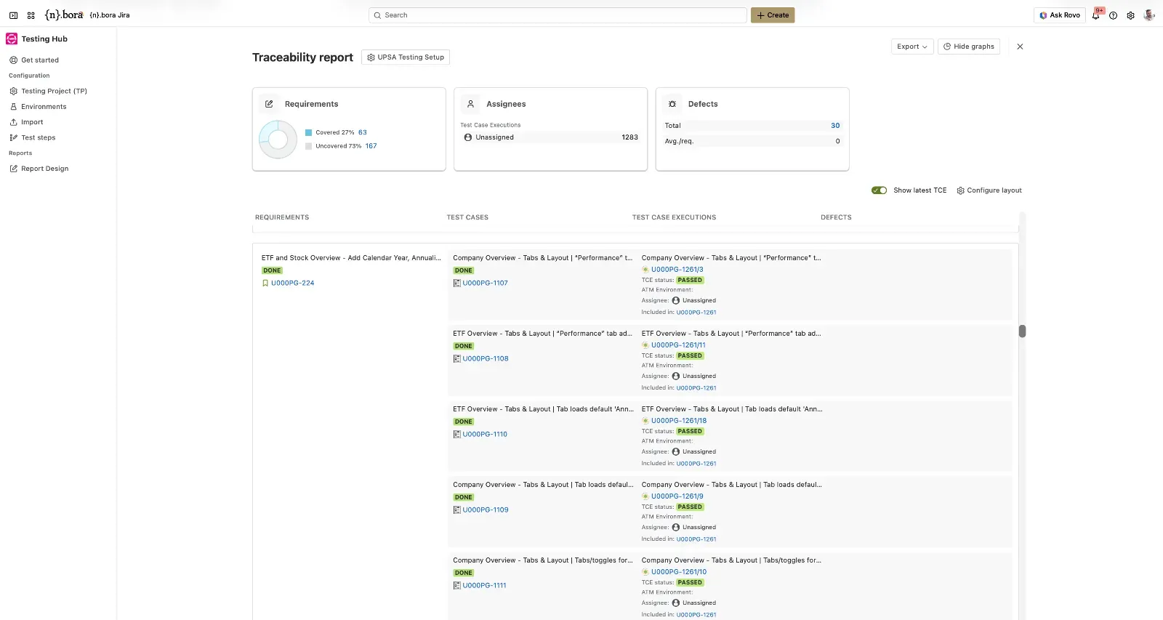Open the Export dropdown

click(912, 47)
